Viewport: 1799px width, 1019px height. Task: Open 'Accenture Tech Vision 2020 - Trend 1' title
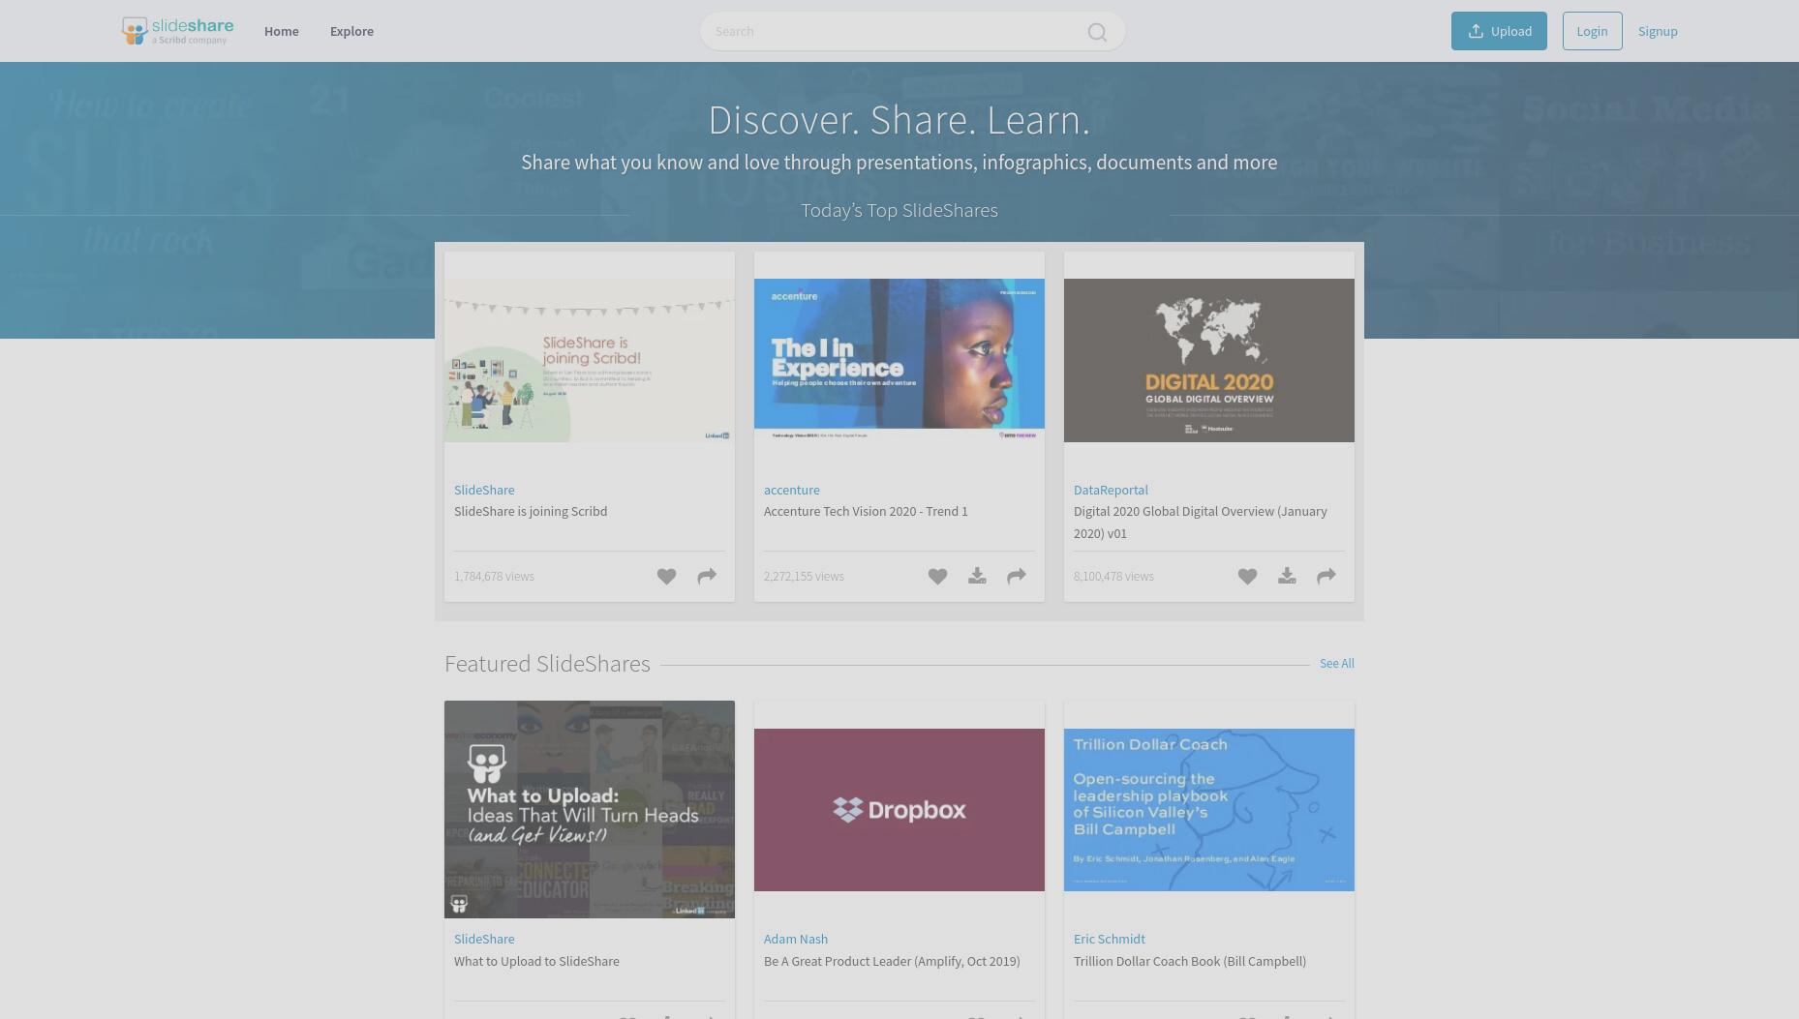(x=866, y=511)
